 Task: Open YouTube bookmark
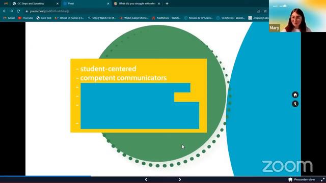pos(25,18)
